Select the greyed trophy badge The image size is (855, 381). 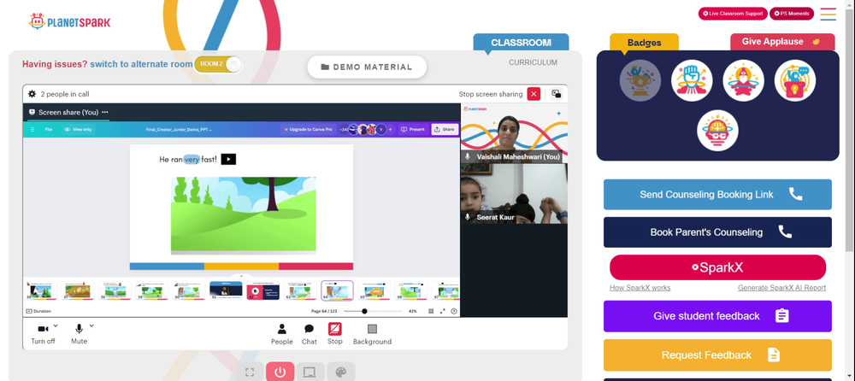point(640,80)
